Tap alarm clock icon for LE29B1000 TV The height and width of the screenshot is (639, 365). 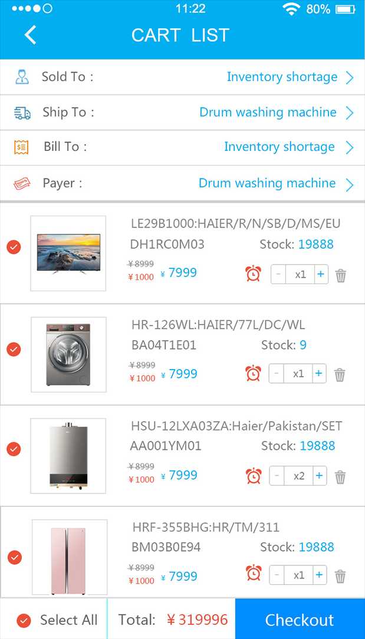(x=254, y=274)
